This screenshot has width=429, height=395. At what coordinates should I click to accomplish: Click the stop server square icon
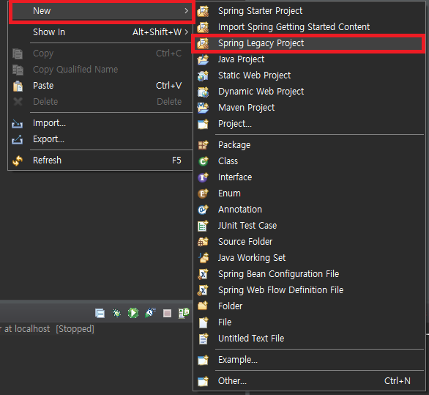tap(167, 313)
